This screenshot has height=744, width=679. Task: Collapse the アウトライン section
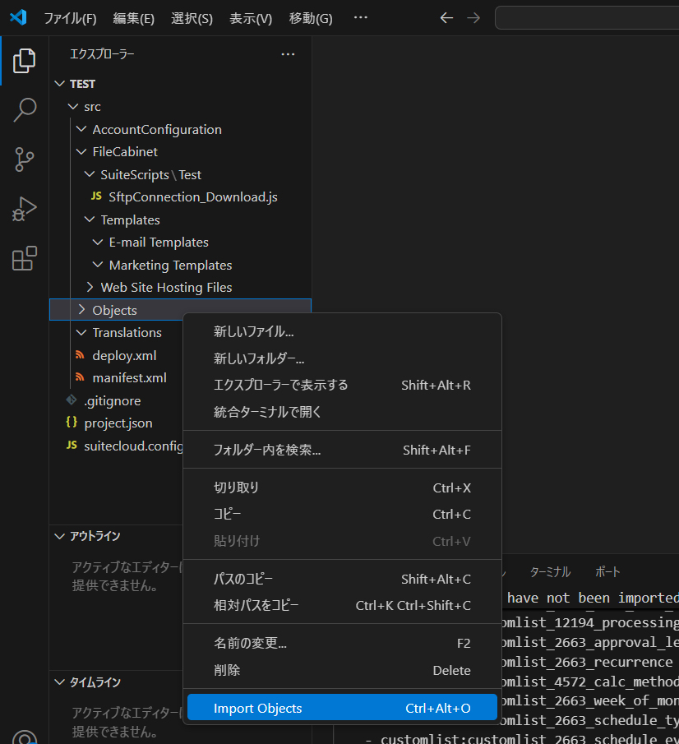coord(59,536)
